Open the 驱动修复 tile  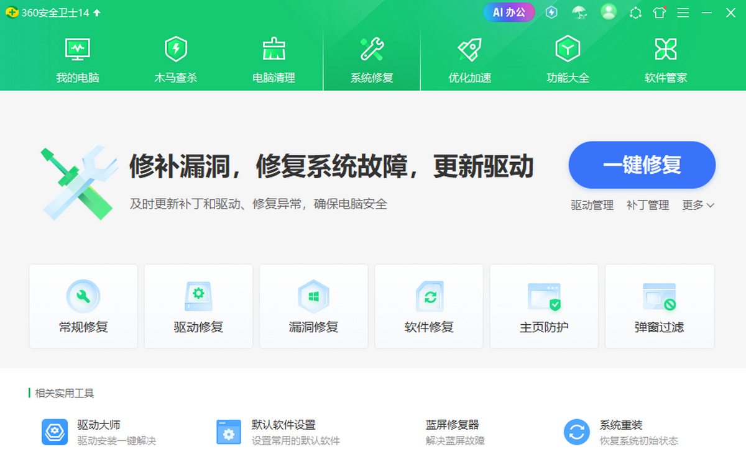click(x=198, y=306)
